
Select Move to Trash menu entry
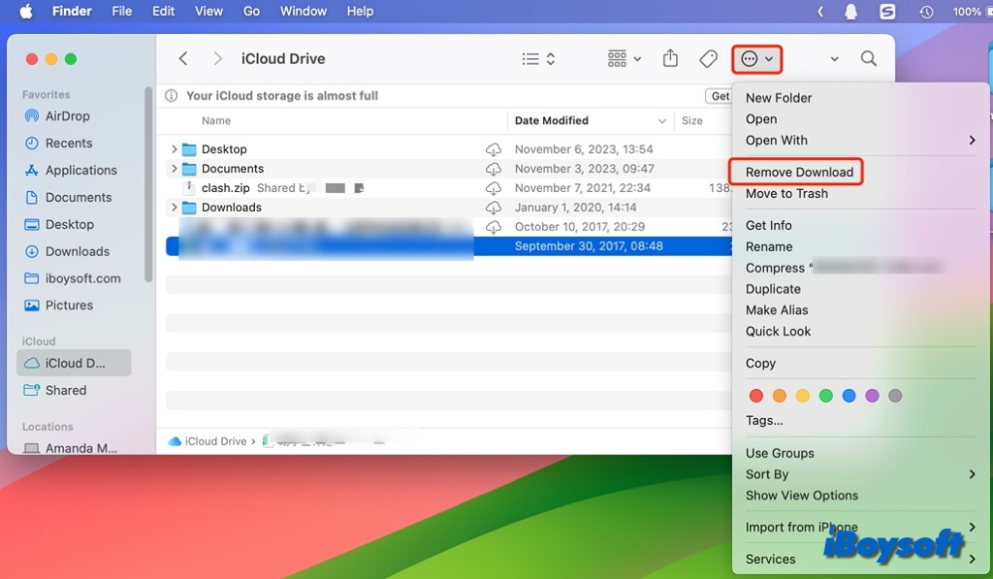tap(786, 194)
